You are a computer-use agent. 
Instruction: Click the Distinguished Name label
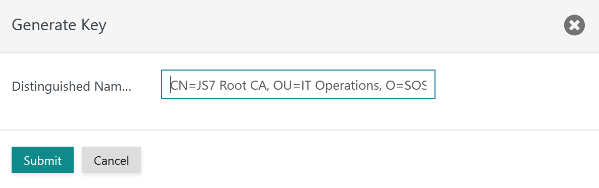point(72,86)
